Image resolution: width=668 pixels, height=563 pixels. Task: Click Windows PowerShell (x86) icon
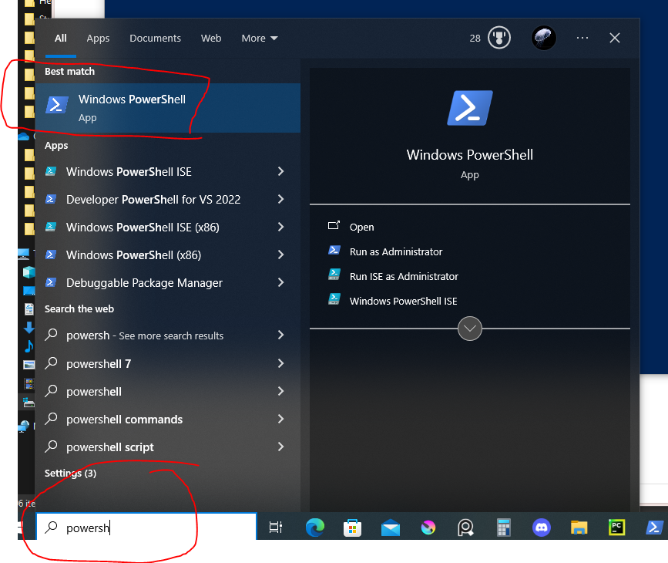tap(51, 255)
